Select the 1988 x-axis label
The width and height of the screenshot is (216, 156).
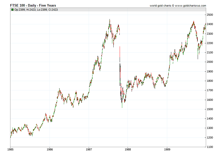coord(128,150)
